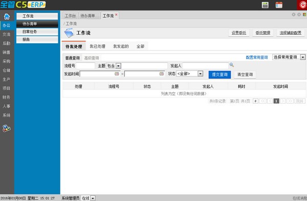
Task: Select 办公 module in sidebar
Action: click(x=7, y=26)
